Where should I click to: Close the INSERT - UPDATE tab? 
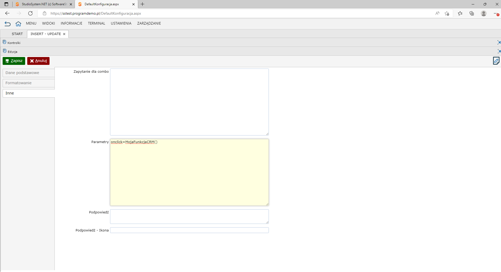(x=64, y=34)
